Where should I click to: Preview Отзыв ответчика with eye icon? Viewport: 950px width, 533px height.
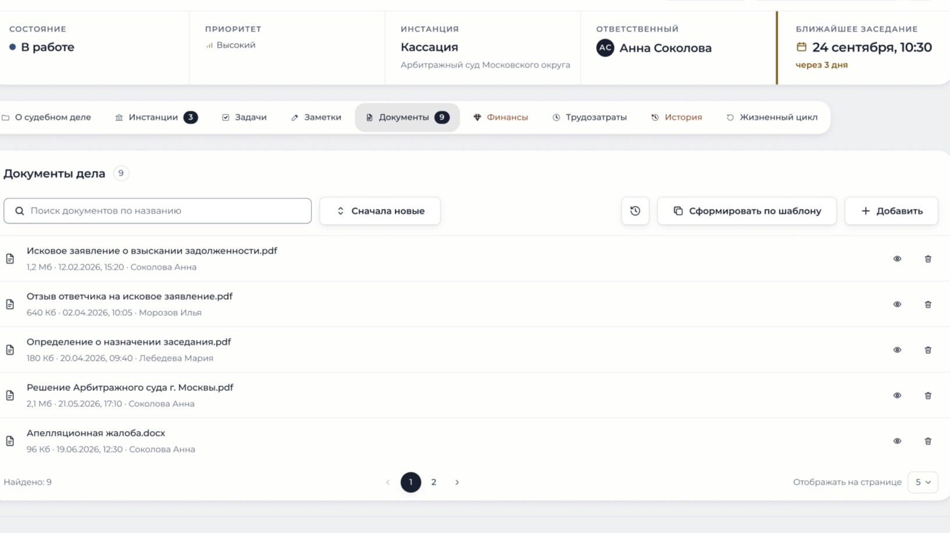[897, 304]
